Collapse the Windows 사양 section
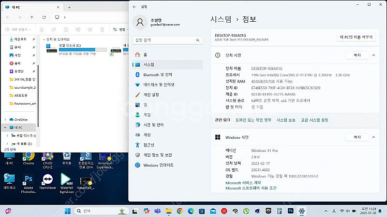The image size is (387, 217). [373, 137]
